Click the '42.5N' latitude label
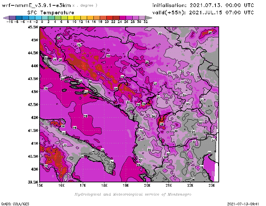The image size is (266, 206). click(x=33, y=104)
